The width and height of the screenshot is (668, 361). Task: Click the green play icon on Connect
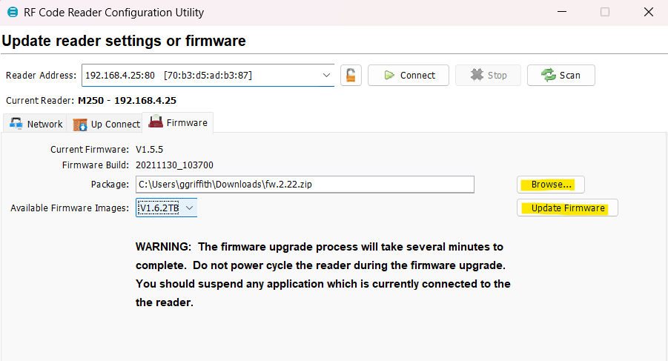[389, 75]
